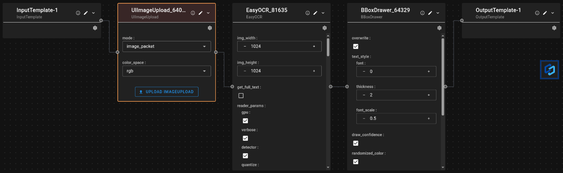The image size is (563, 173).
Task: Click scroll-down arrow in BBoxDrawer node
Action: 443,167
